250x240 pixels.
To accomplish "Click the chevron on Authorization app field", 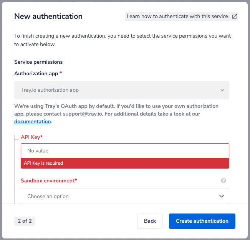I will 222,90.
